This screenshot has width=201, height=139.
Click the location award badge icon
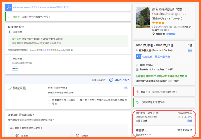tap(154, 34)
